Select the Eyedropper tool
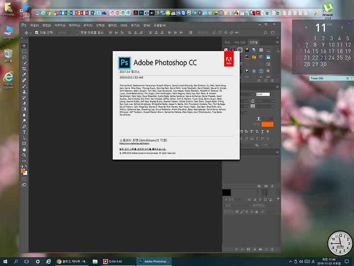This screenshot has width=354, height=266. 24,74
